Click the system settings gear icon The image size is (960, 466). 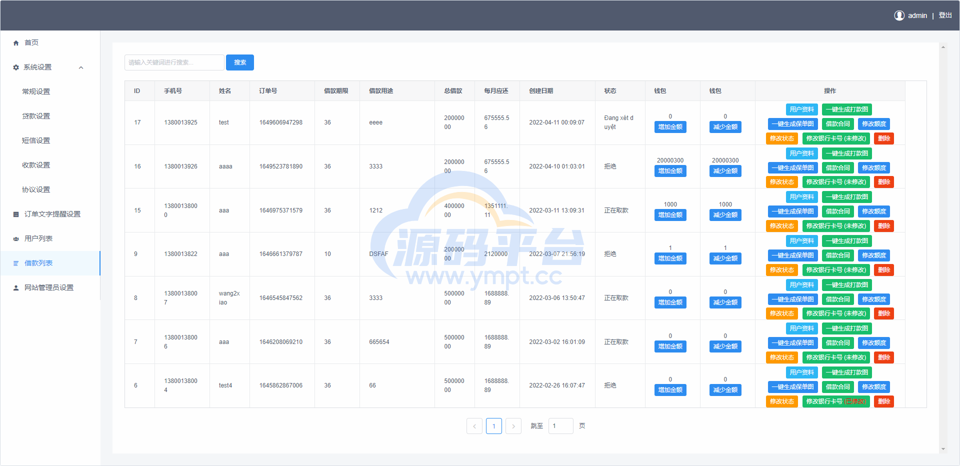pos(16,67)
